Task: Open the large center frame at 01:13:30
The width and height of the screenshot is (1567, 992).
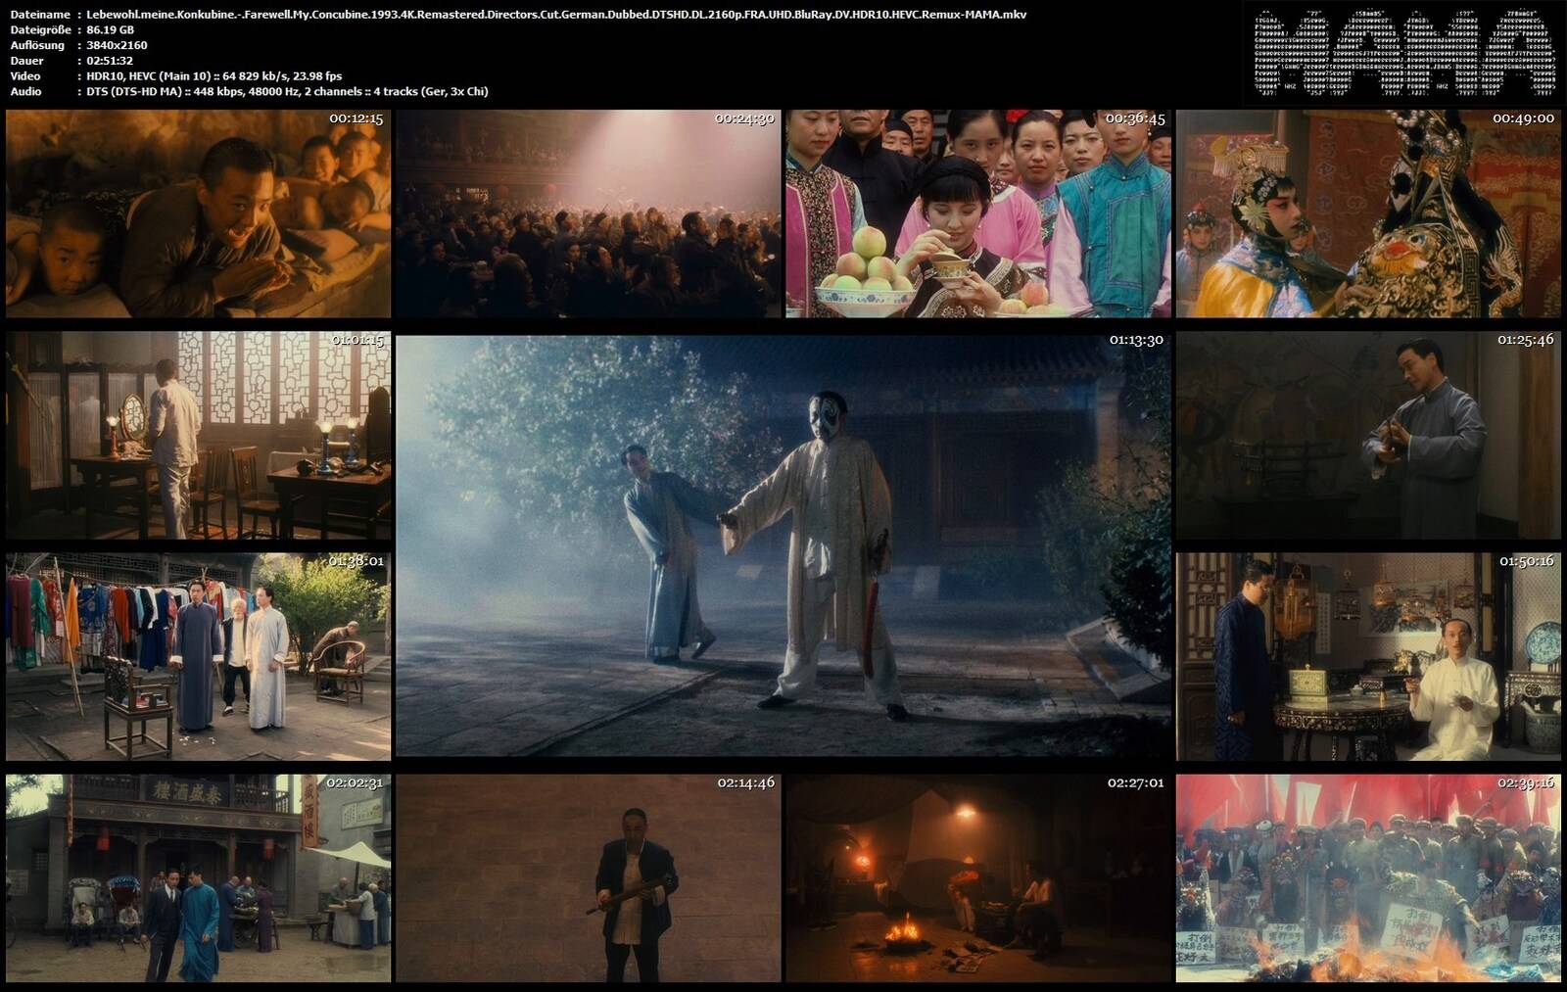Action: point(783,546)
